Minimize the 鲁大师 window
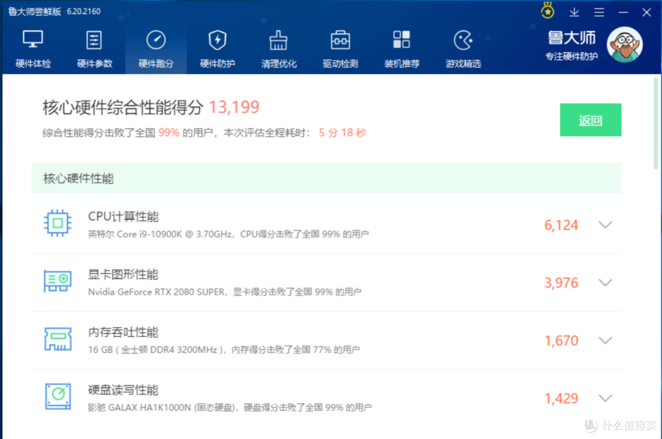 (x=623, y=12)
